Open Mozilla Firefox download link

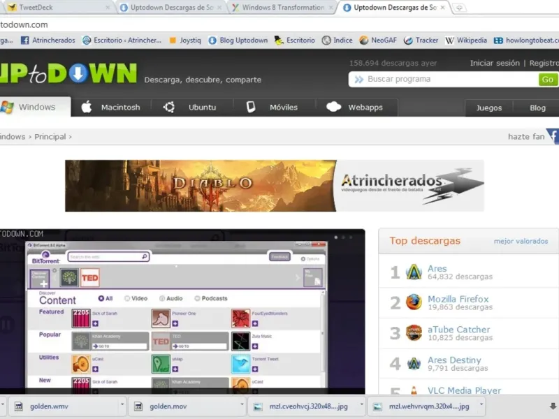tap(458, 299)
